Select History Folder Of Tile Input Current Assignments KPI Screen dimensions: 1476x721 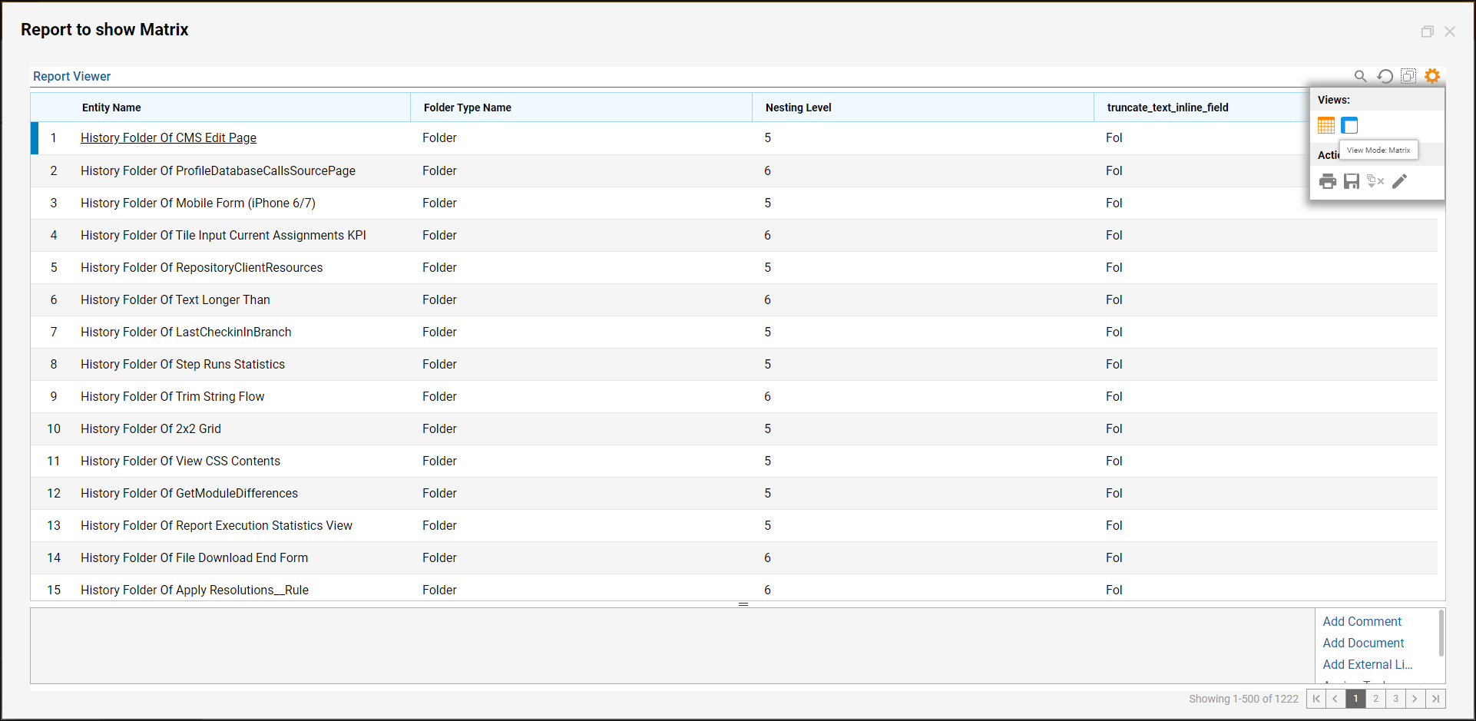(x=734, y=235)
